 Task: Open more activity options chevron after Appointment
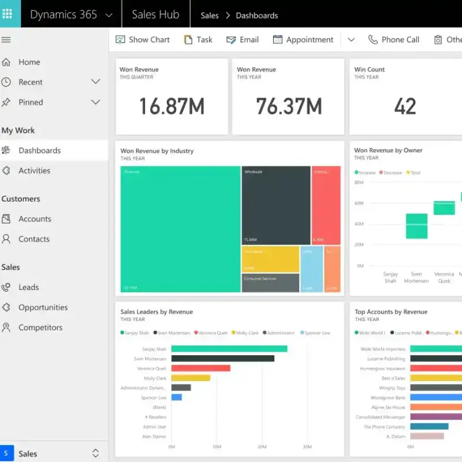pyautogui.click(x=351, y=40)
